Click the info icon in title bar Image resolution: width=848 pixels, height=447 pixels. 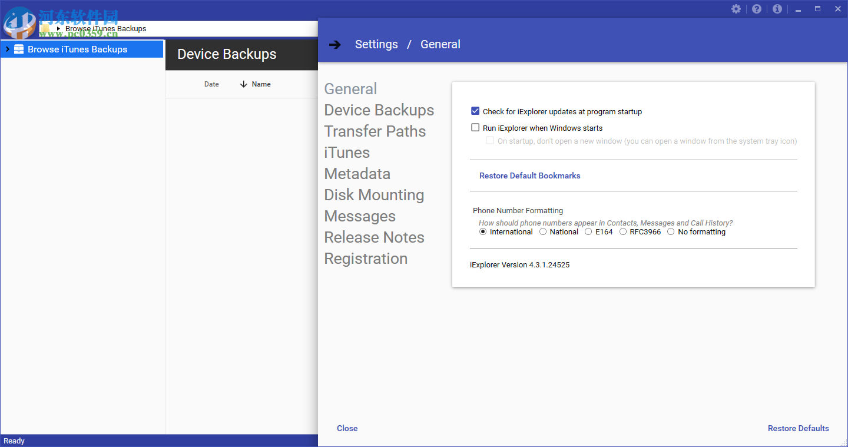coord(777,9)
